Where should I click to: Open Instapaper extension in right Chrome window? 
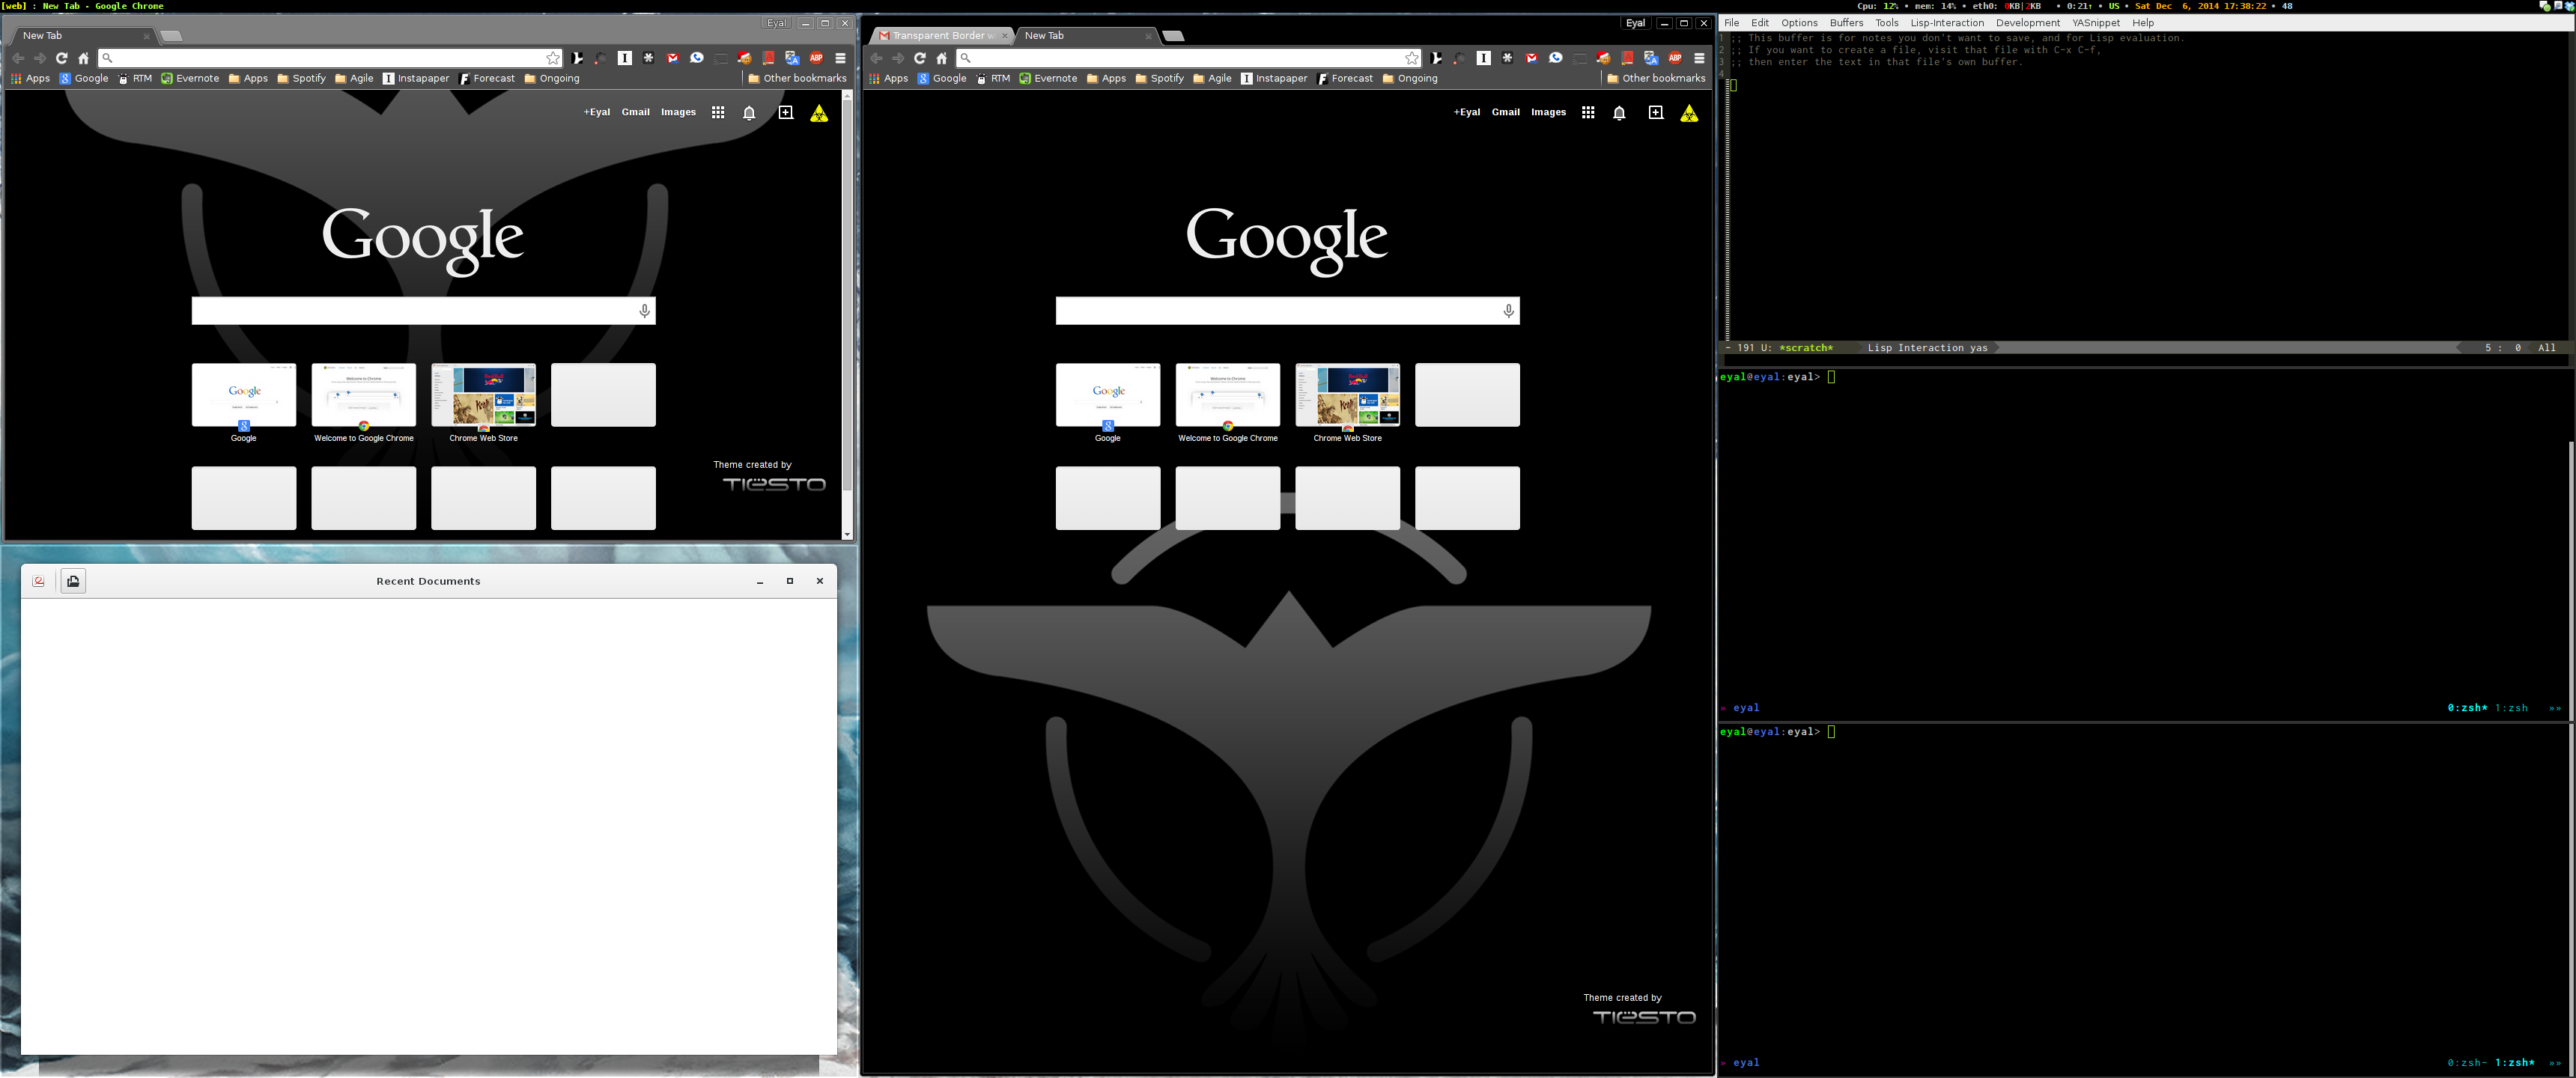tap(1484, 58)
